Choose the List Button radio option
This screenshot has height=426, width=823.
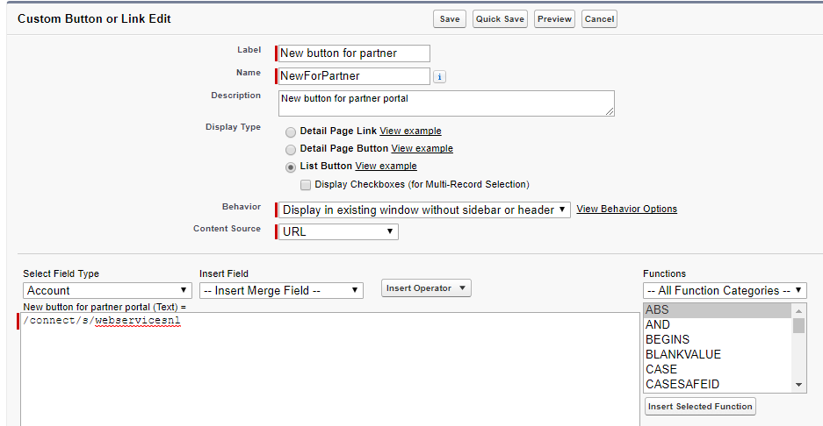pos(291,167)
